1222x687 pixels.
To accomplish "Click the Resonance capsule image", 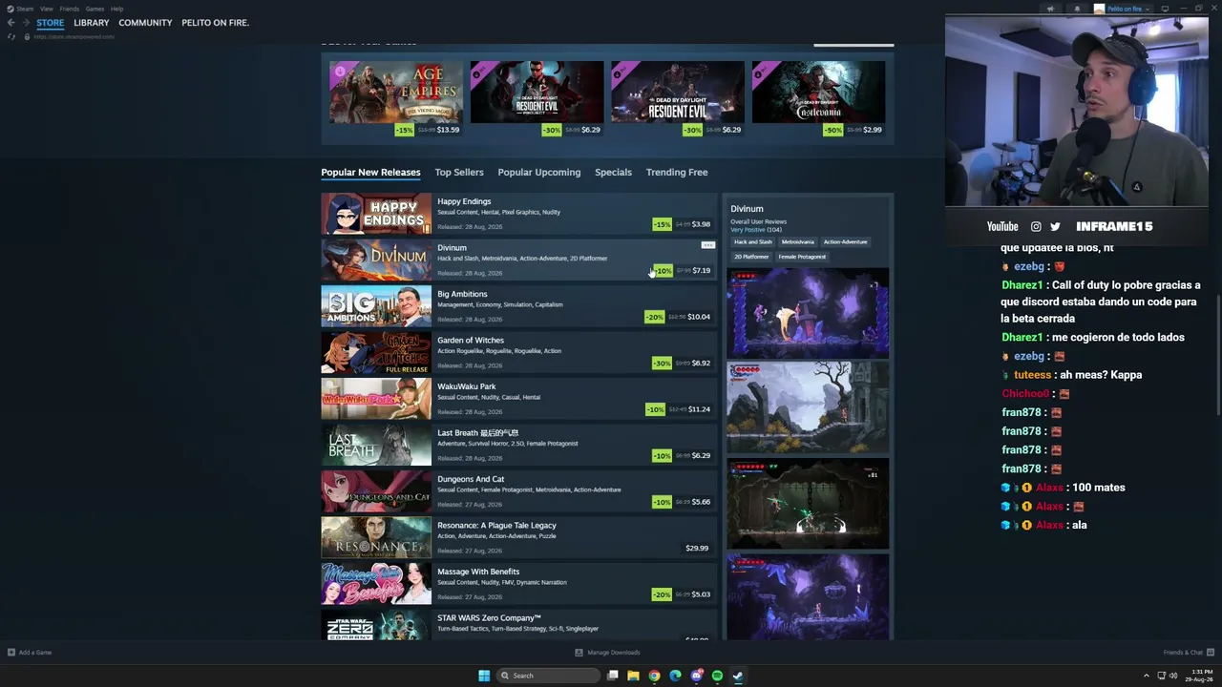I will pos(376,538).
